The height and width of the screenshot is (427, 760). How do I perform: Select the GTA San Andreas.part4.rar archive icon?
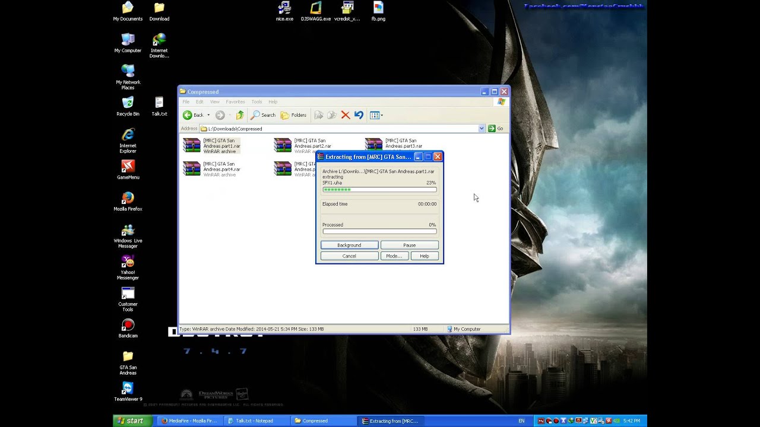(x=192, y=168)
